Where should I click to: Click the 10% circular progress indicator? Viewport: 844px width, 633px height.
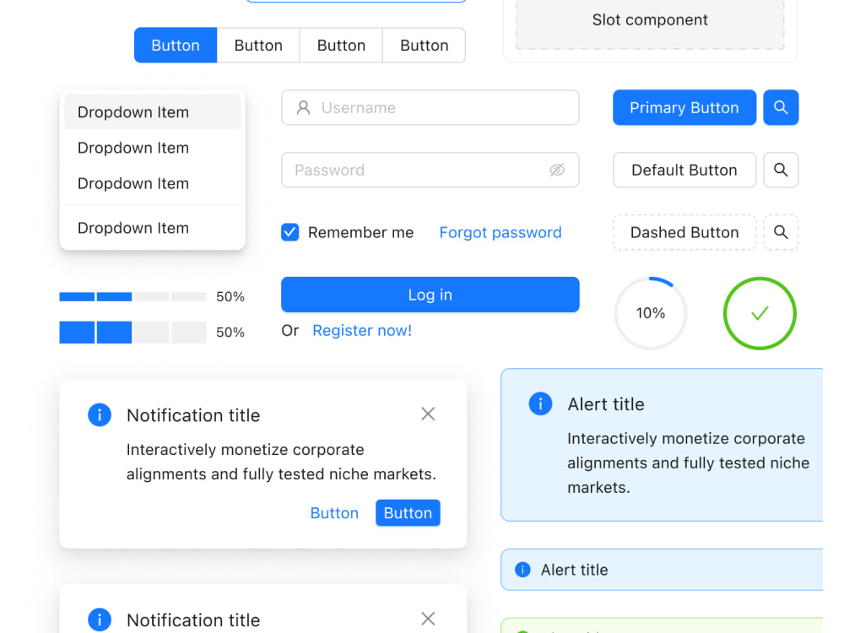(651, 313)
